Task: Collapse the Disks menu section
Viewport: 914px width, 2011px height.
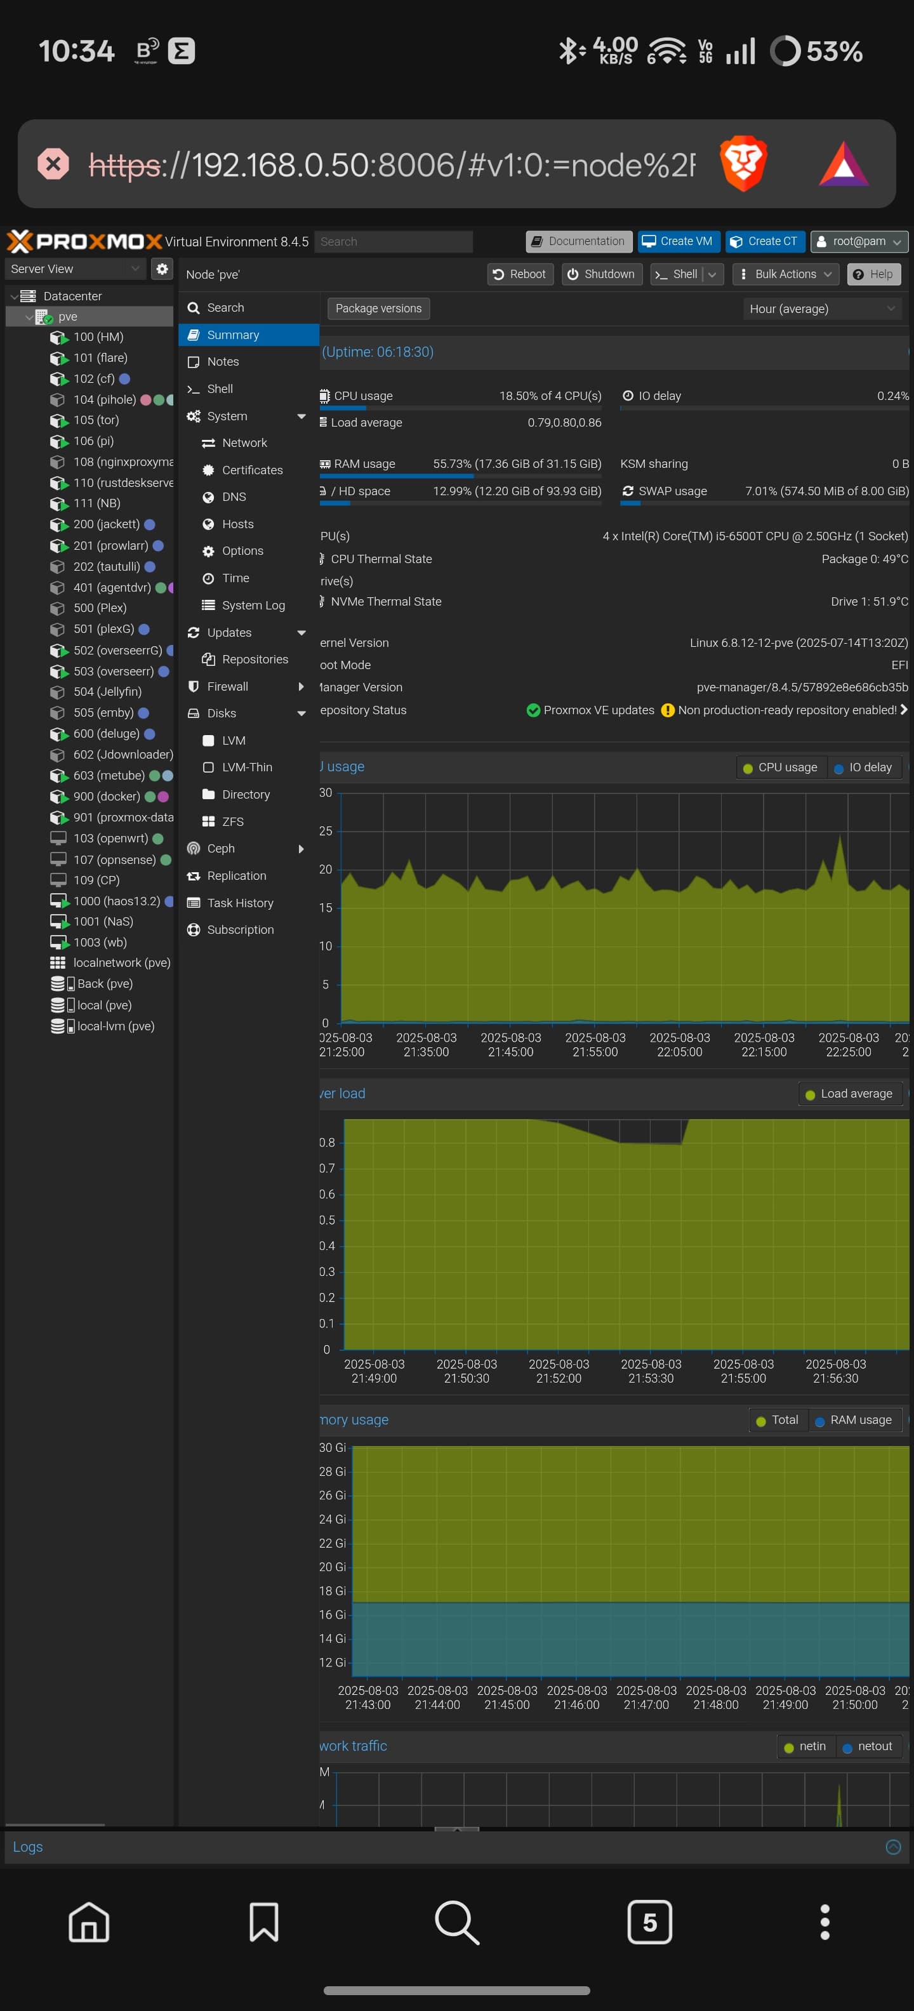Action: coord(301,713)
